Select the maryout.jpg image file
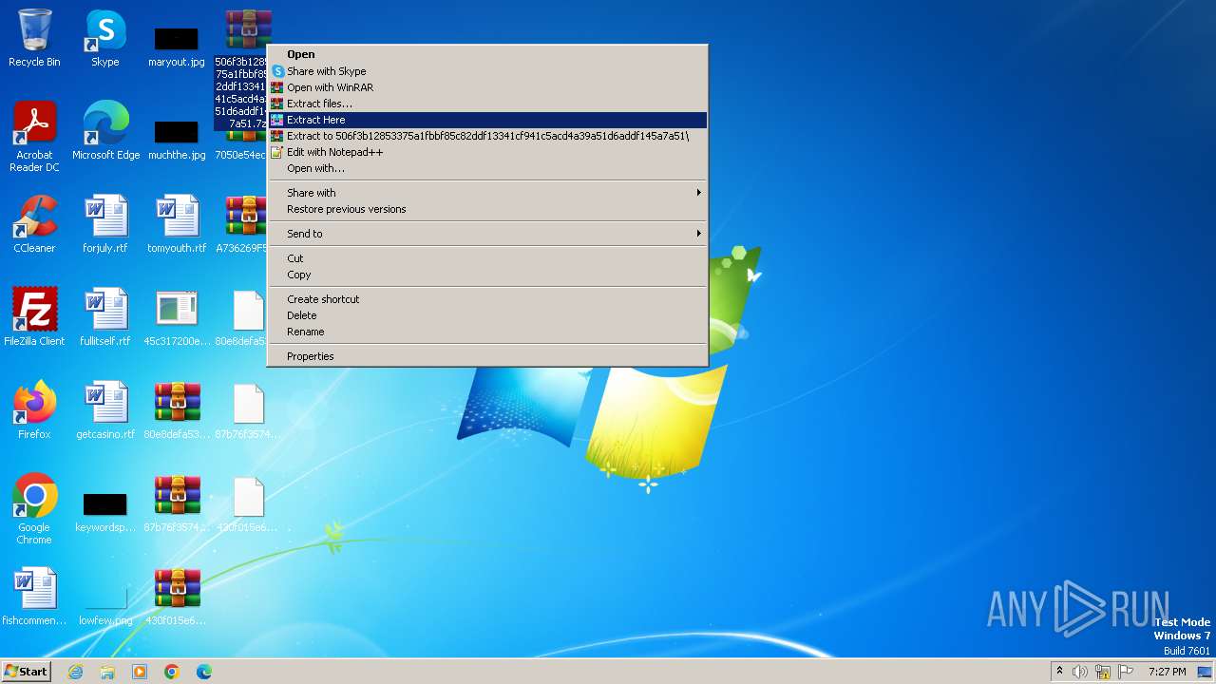 (176, 46)
